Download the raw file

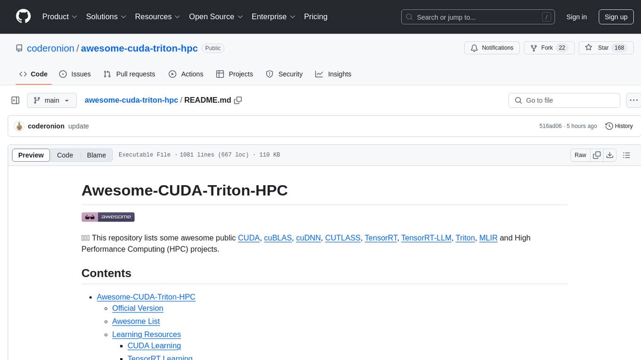pyautogui.click(x=610, y=155)
